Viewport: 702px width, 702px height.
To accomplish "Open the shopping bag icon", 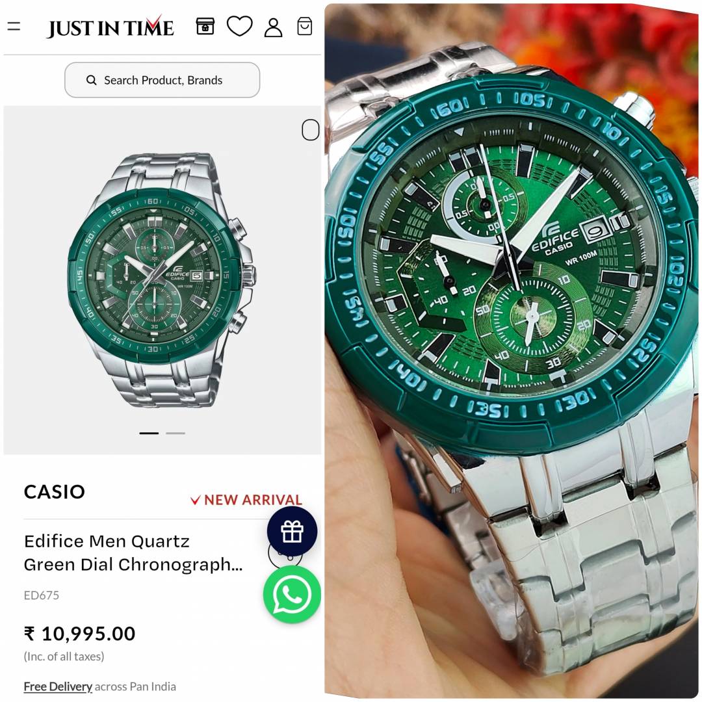I will pyautogui.click(x=305, y=27).
